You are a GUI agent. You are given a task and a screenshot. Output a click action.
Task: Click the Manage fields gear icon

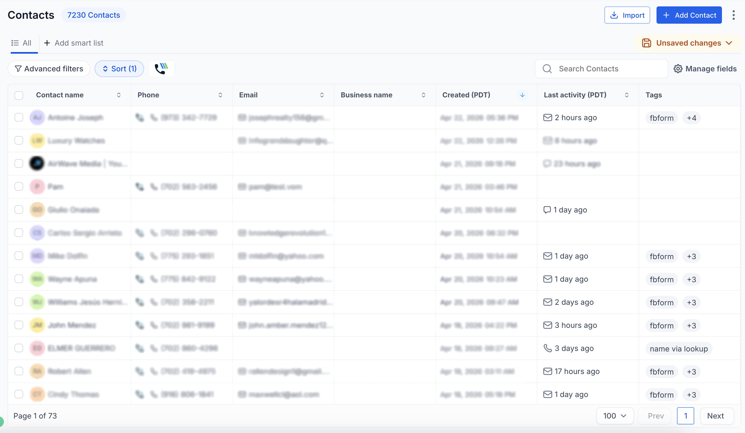[x=678, y=68]
